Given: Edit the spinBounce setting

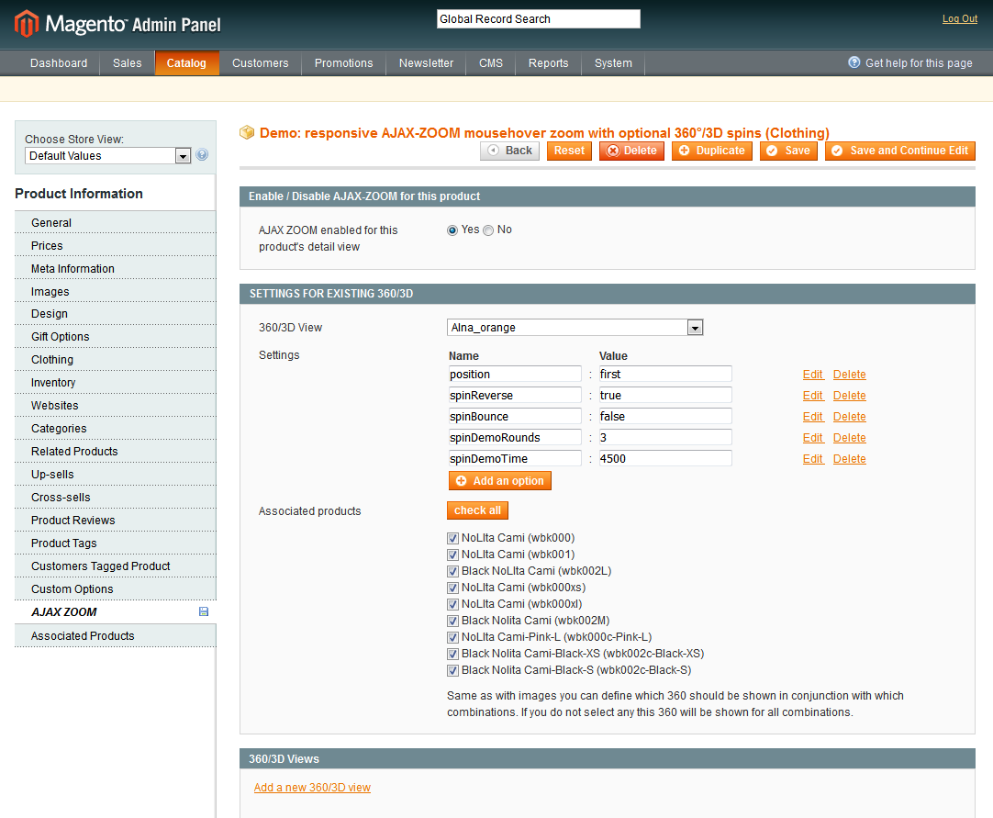Looking at the screenshot, I should click(x=813, y=417).
